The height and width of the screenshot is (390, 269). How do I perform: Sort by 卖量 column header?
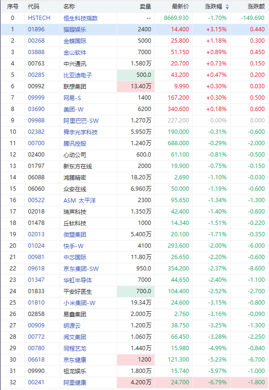click(x=145, y=7)
